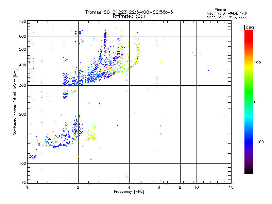This screenshot has width=272, height=204.
Task: Click the '300' y-axis tick label
Action: tap(22, 86)
